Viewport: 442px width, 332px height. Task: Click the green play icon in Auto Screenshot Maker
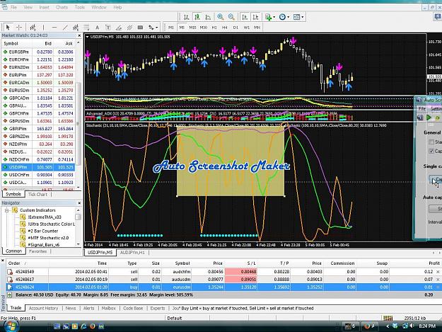(429, 118)
